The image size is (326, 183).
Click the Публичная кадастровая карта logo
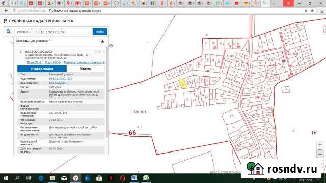39,21
